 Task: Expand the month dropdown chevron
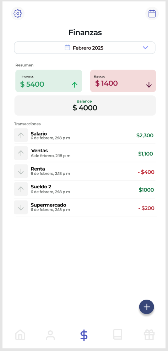coord(145,48)
